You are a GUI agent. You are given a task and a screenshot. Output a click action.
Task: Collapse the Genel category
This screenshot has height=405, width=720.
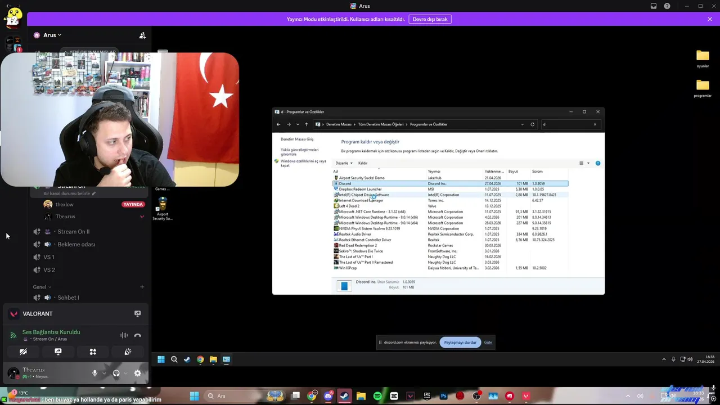click(x=42, y=287)
